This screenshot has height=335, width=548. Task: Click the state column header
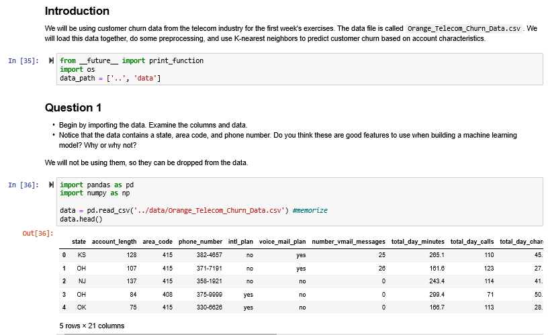coord(79,242)
